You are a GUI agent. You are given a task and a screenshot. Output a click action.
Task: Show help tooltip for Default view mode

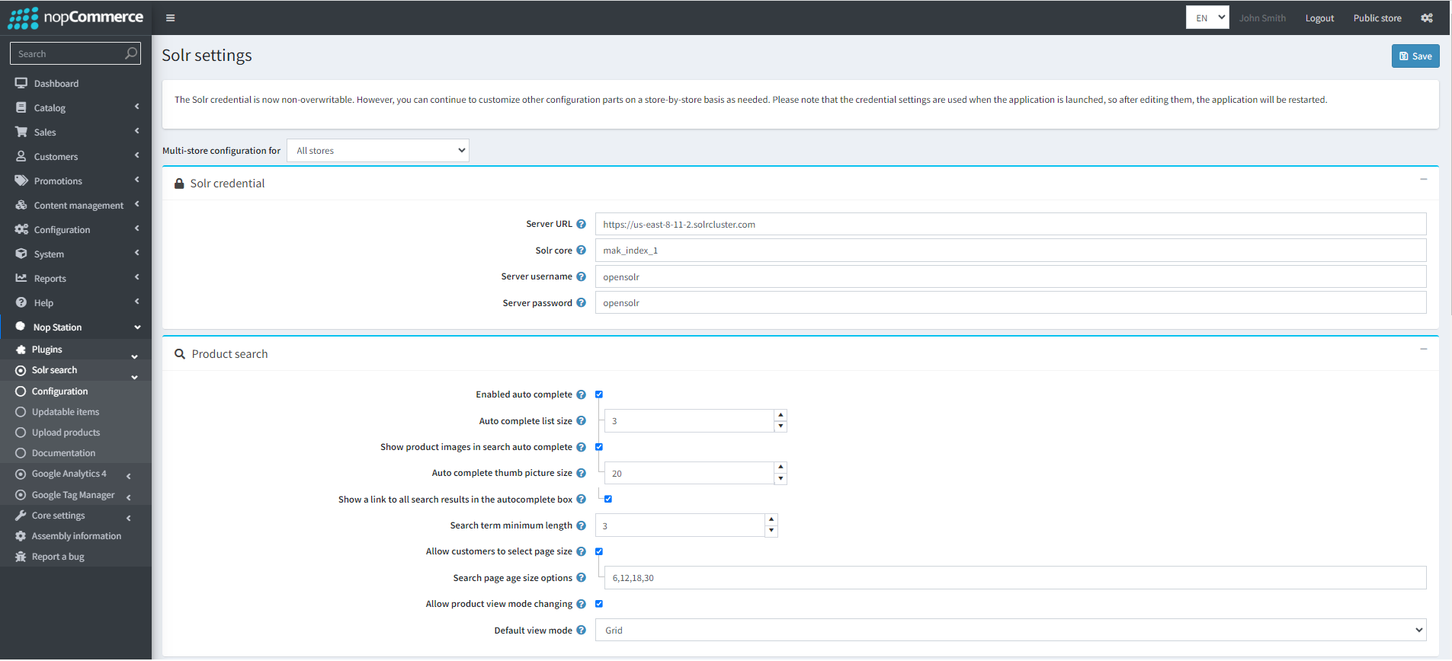(x=581, y=630)
